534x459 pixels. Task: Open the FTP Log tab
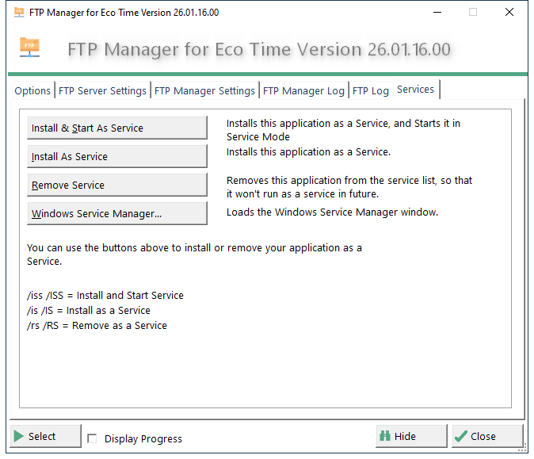[371, 90]
